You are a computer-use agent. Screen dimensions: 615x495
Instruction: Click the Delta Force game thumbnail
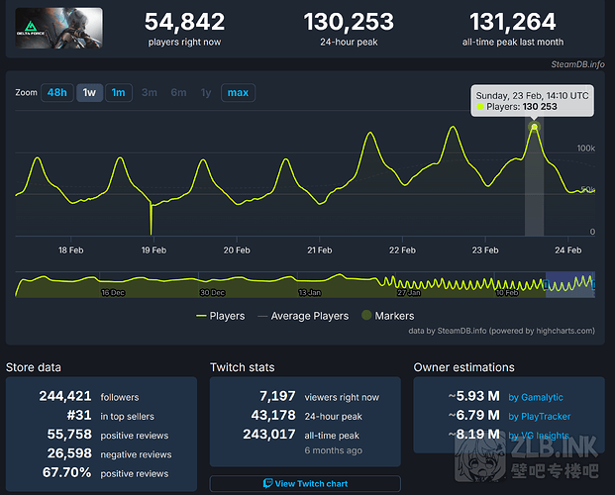tap(58, 30)
